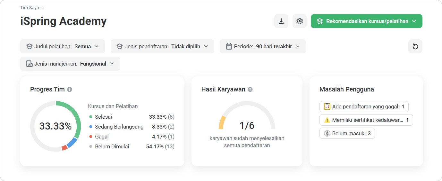Click the not-logged-in person icon
The height and width of the screenshot is (181, 442).
point(327,133)
